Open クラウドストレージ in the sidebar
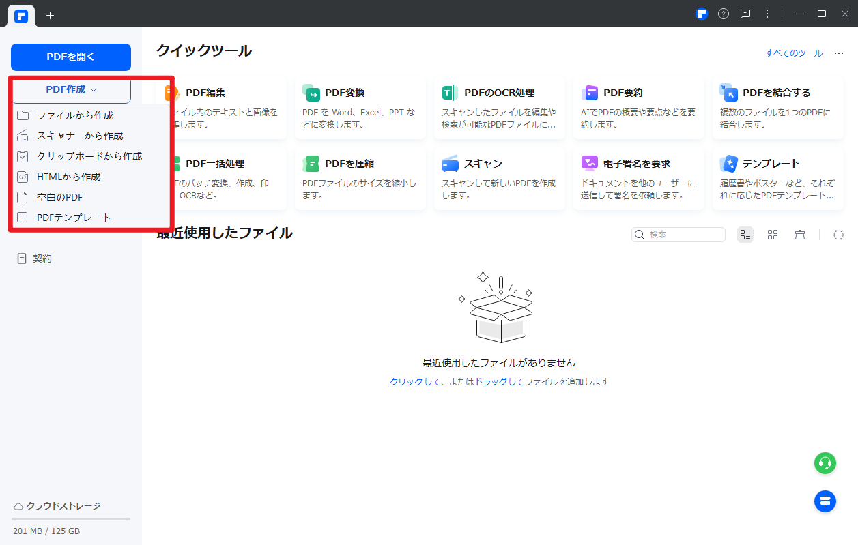Image resolution: width=858 pixels, height=545 pixels. (x=57, y=506)
